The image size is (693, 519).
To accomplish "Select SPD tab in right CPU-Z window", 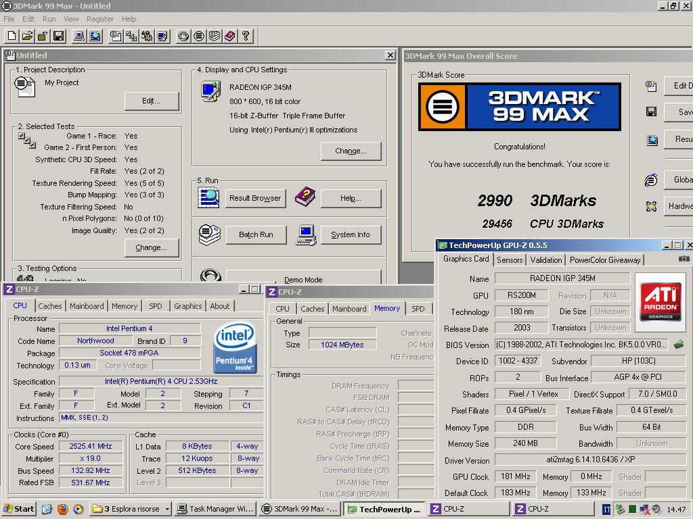I will 418,308.
